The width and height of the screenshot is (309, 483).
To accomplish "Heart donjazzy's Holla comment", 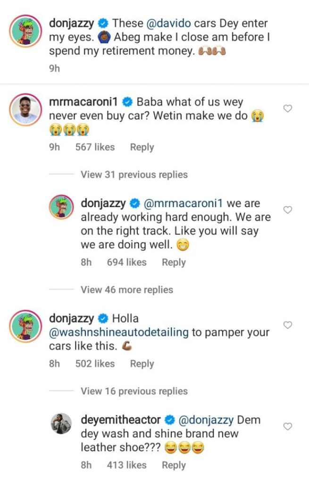I will click(x=287, y=325).
